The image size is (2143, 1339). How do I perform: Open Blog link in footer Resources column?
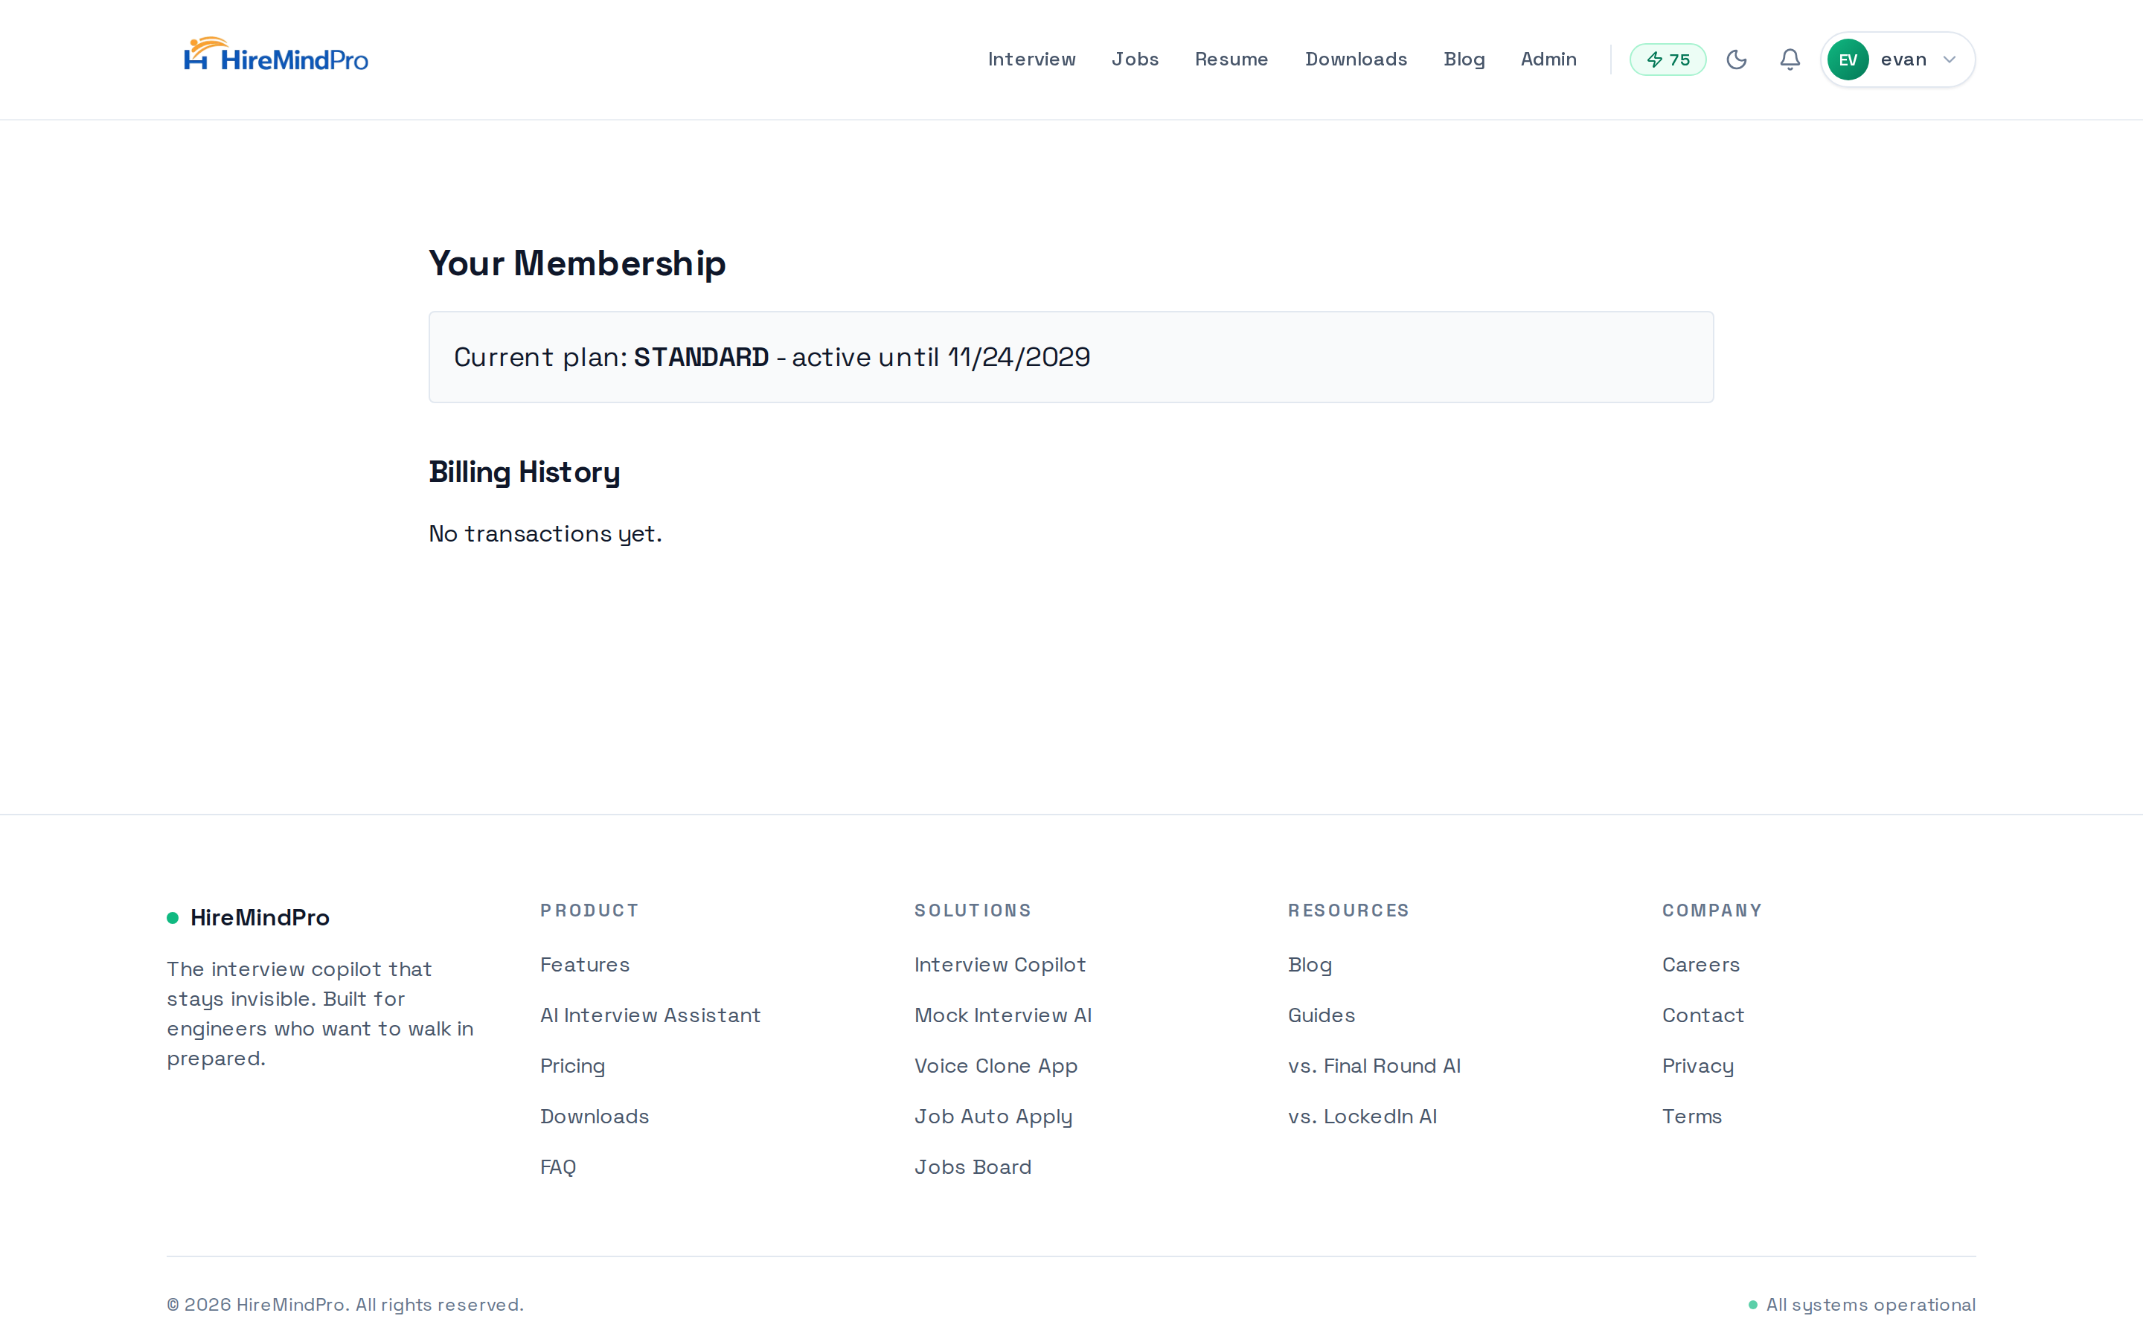pyautogui.click(x=1310, y=964)
